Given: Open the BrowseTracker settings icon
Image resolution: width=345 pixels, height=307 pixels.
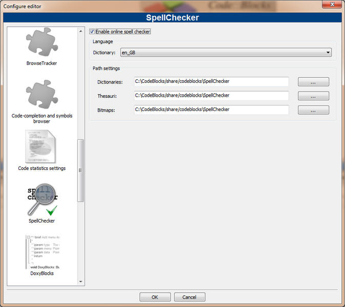Looking at the screenshot, I should tap(42, 42).
